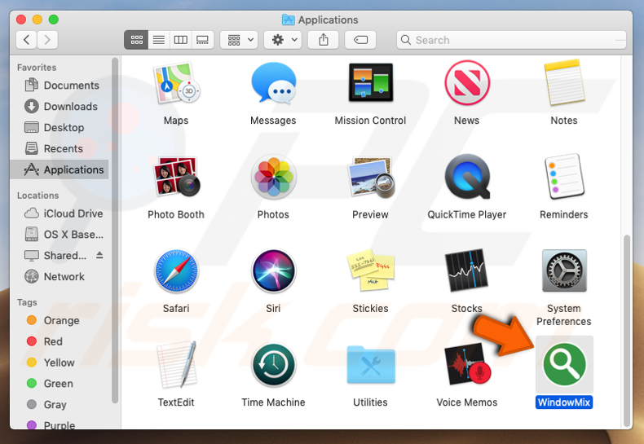Launch Mission Control app
Viewport: 644px width, 444px height.
click(x=370, y=82)
